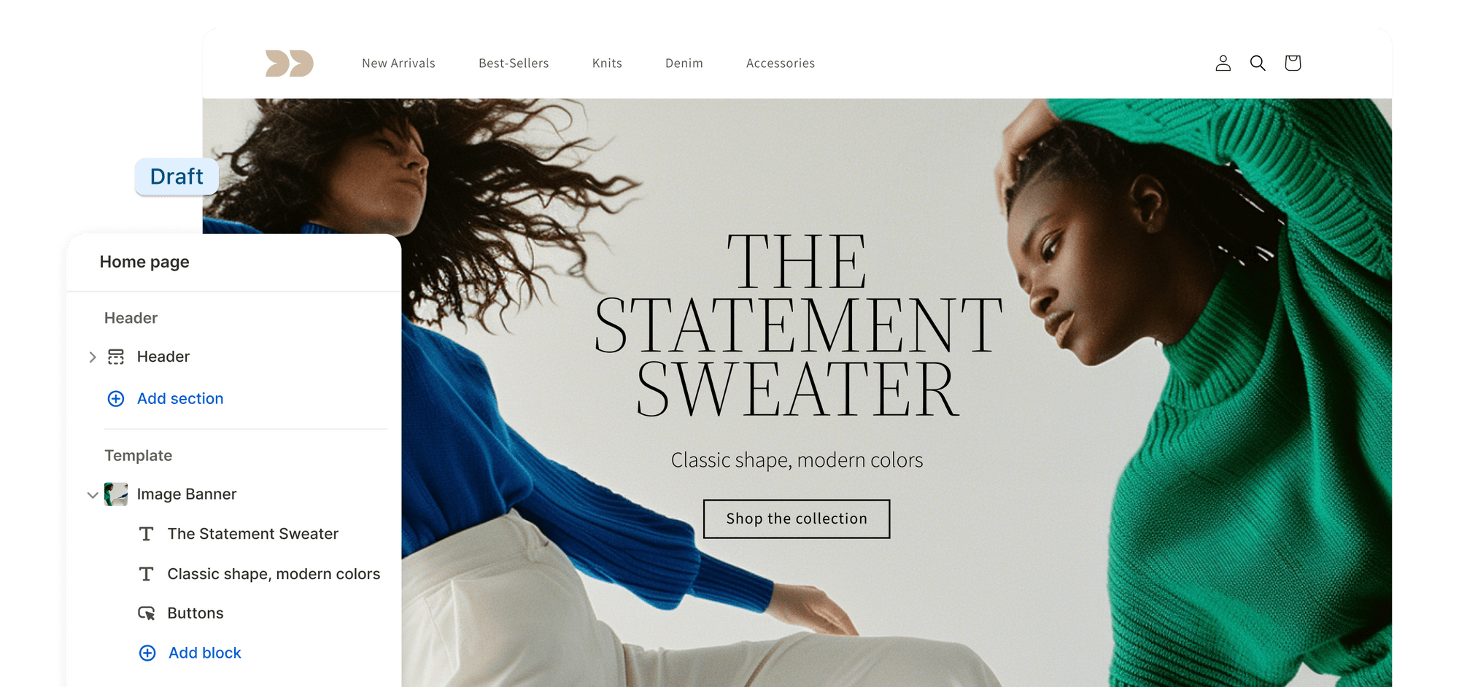The width and height of the screenshot is (1459, 687).
Task: Collapse the Image Banner section chevron
Action: click(93, 495)
